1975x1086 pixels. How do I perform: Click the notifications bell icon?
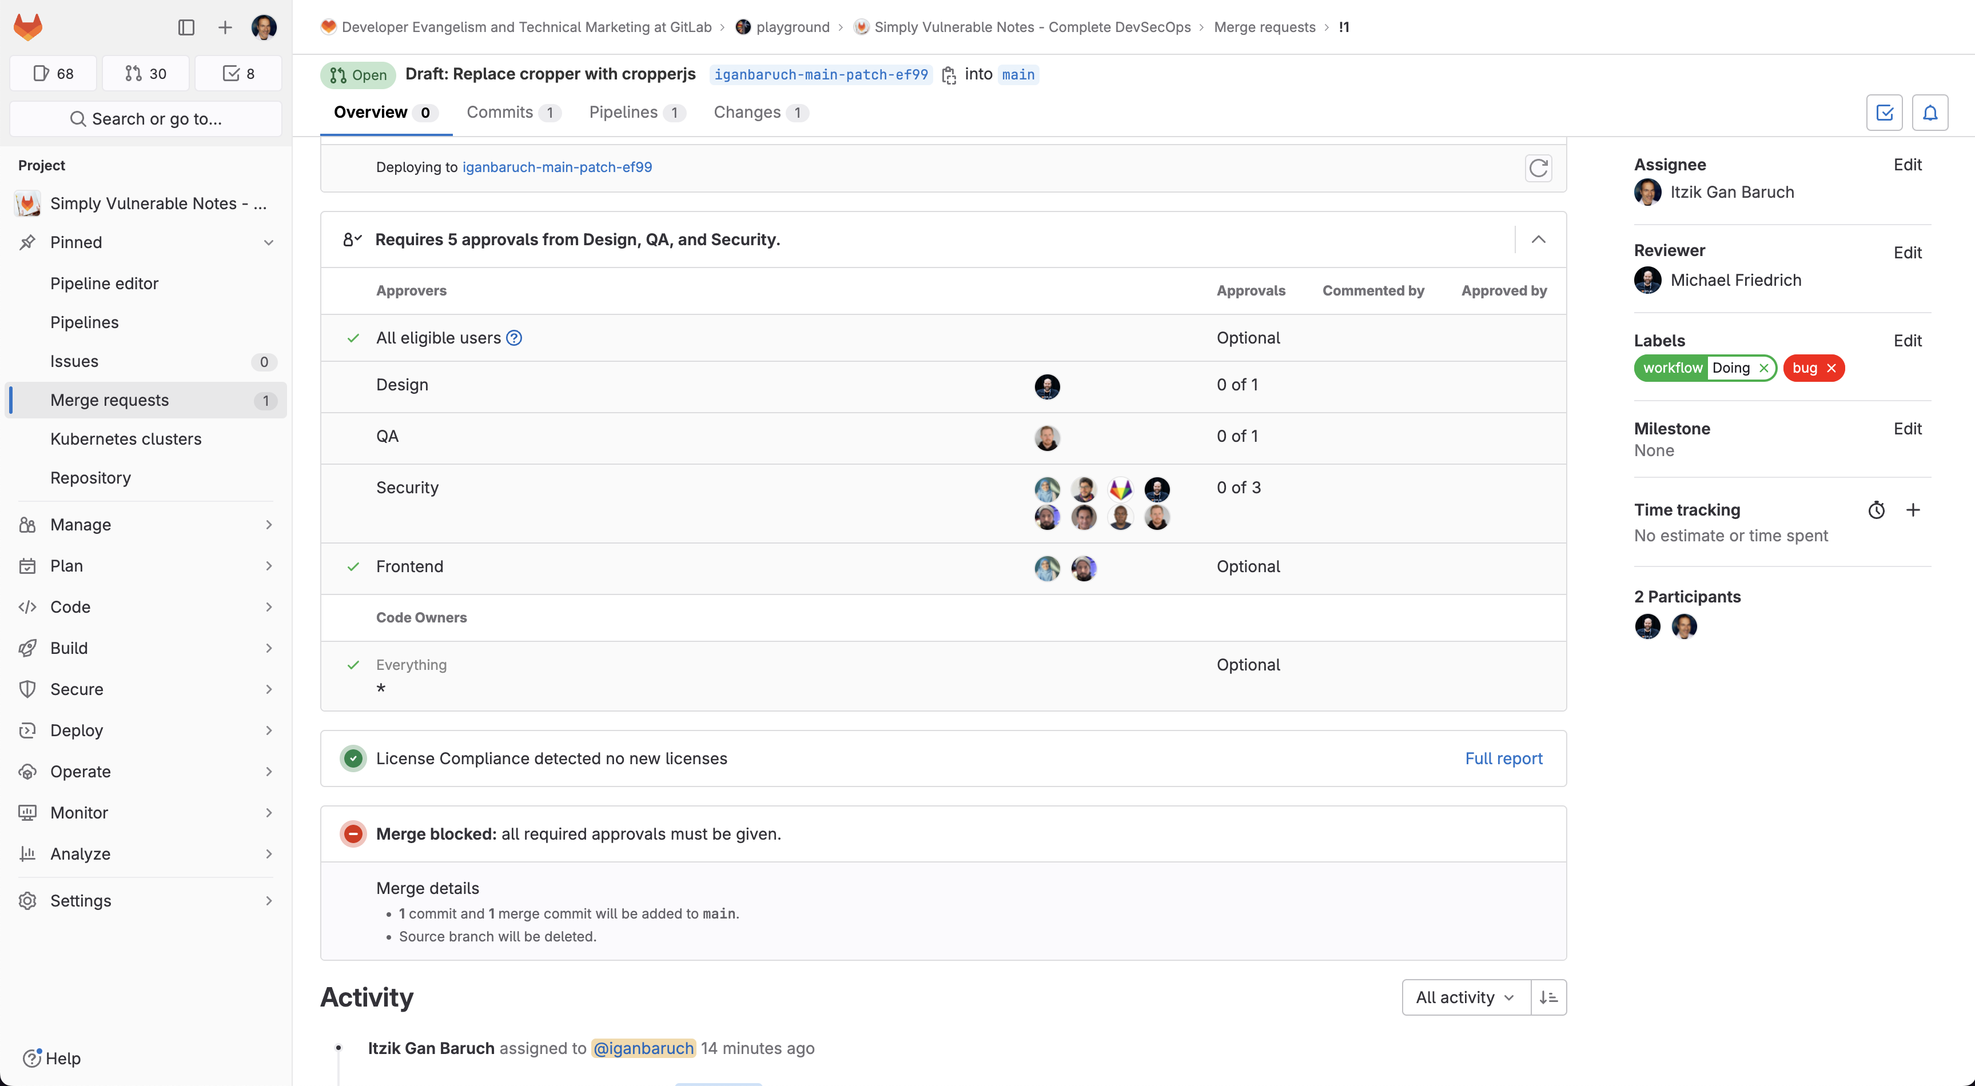1930,113
